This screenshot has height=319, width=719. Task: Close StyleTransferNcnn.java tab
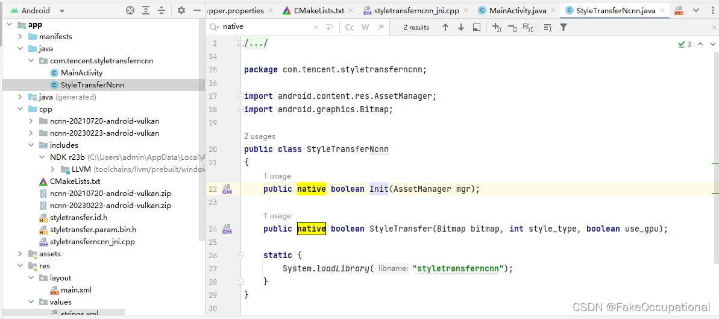[662, 11]
